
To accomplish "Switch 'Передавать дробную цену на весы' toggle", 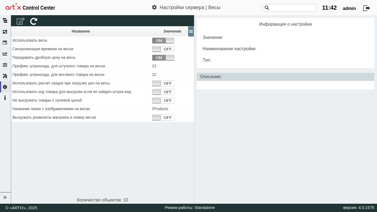I will [163, 58].
